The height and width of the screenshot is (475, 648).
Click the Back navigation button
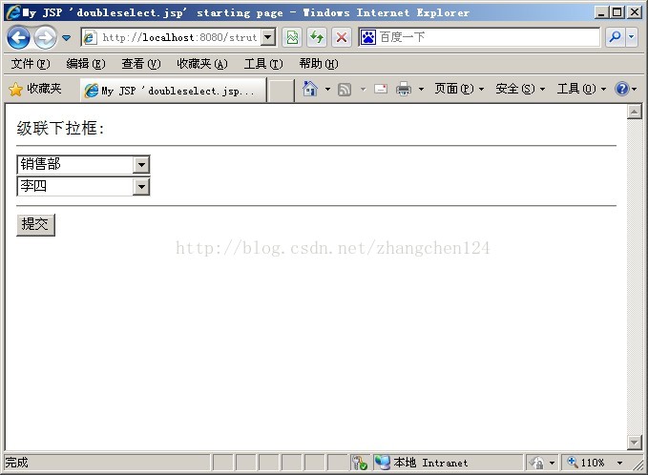[18, 38]
